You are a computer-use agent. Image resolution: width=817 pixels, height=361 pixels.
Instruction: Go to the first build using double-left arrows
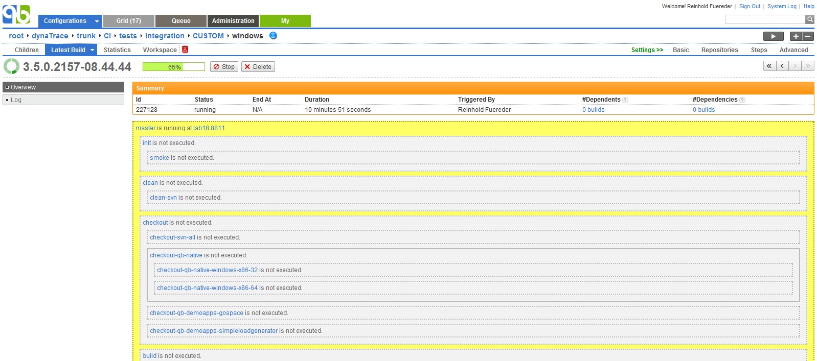point(769,66)
